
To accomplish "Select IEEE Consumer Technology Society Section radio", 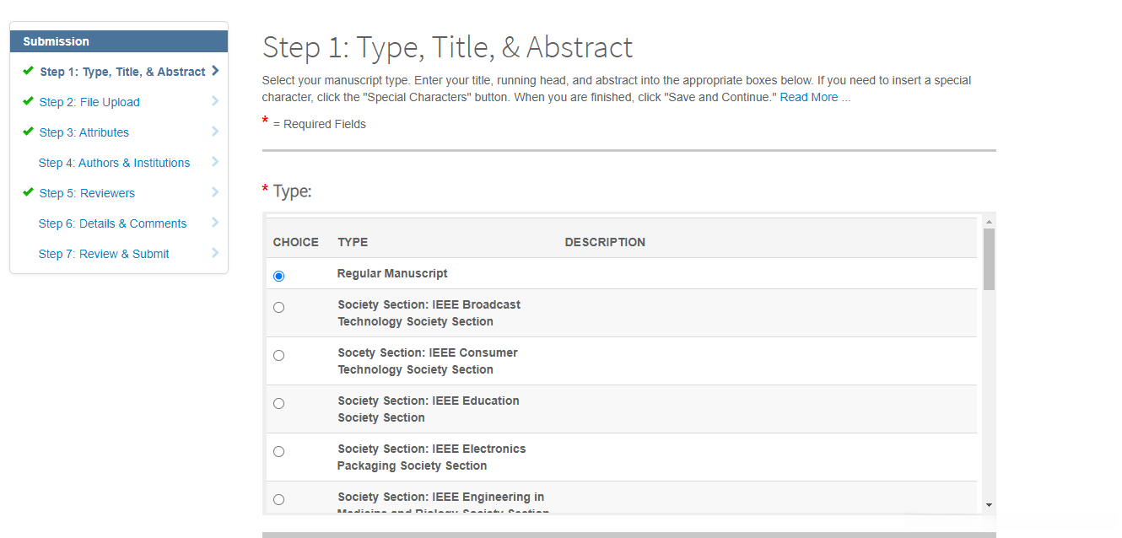I will (x=279, y=356).
